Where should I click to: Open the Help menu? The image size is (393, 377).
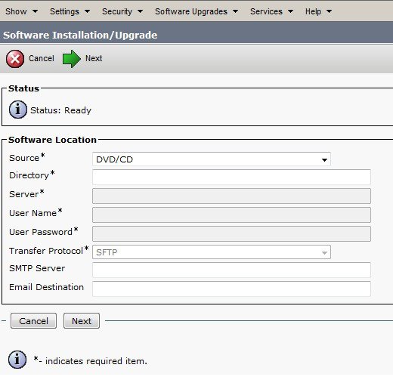[318, 11]
